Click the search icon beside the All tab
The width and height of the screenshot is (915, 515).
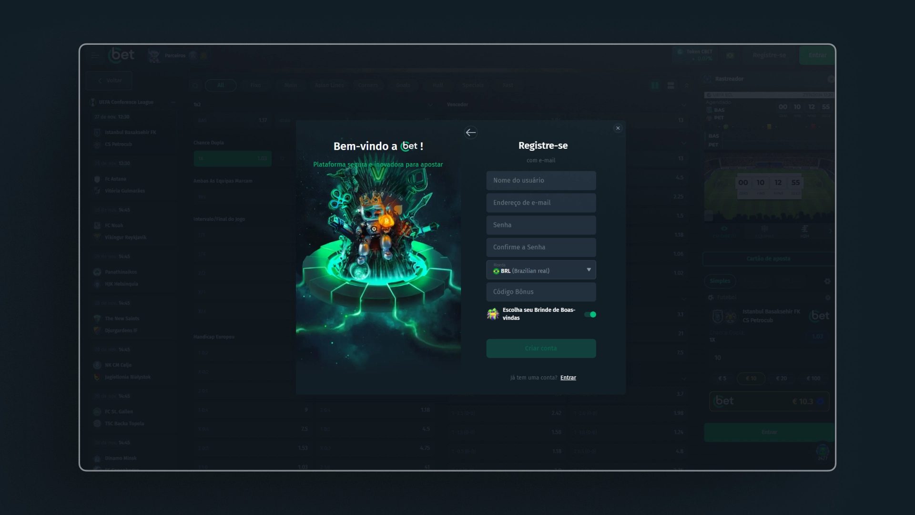(x=195, y=86)
